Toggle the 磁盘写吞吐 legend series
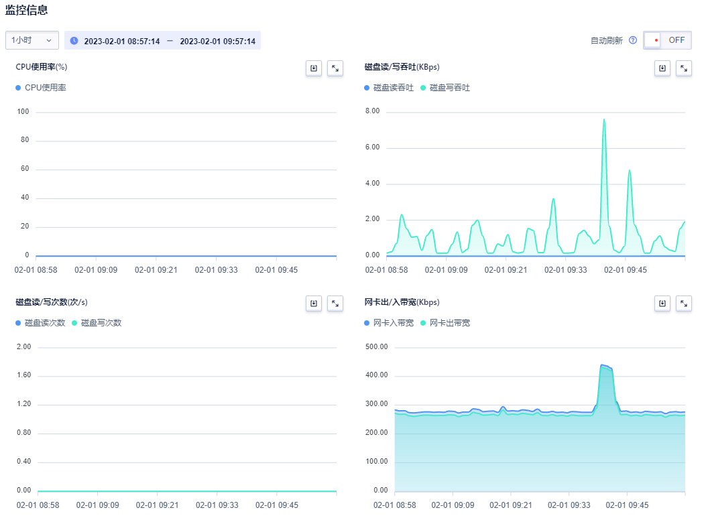Screen dimensions: 706x520 pyautogui.click(x=445, y=88)
